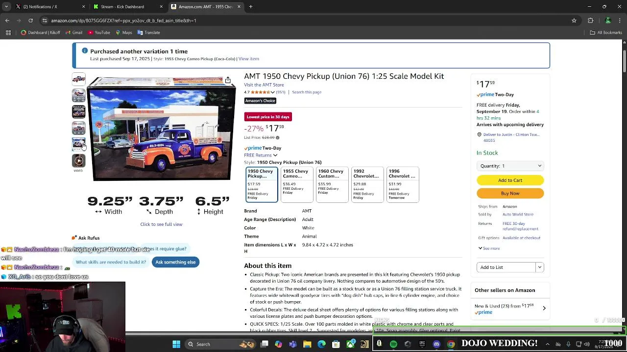The image size is (627, 352).
Task: Share this product via the share icon
Action: pyautogui.click(x=228, y=80)
